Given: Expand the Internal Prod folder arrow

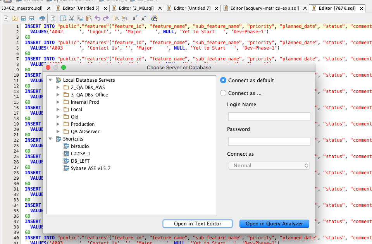Looking at the screenshot, I should 58,102.
